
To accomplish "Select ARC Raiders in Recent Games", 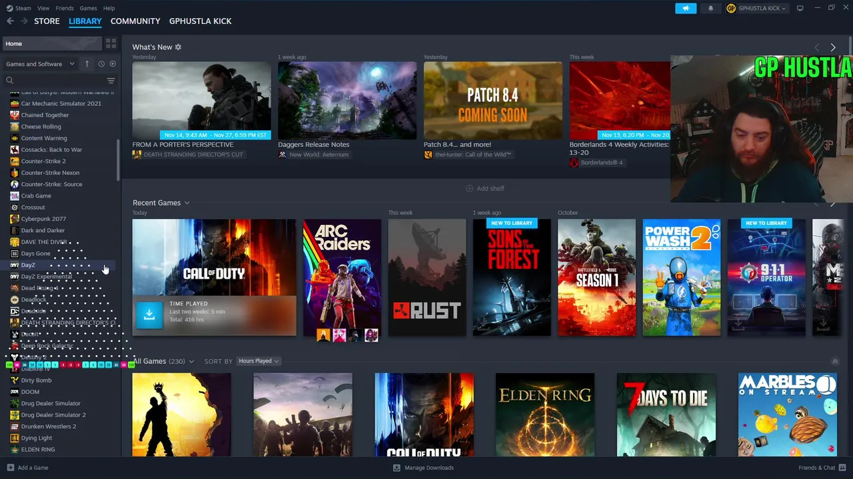I will [342, 277].
